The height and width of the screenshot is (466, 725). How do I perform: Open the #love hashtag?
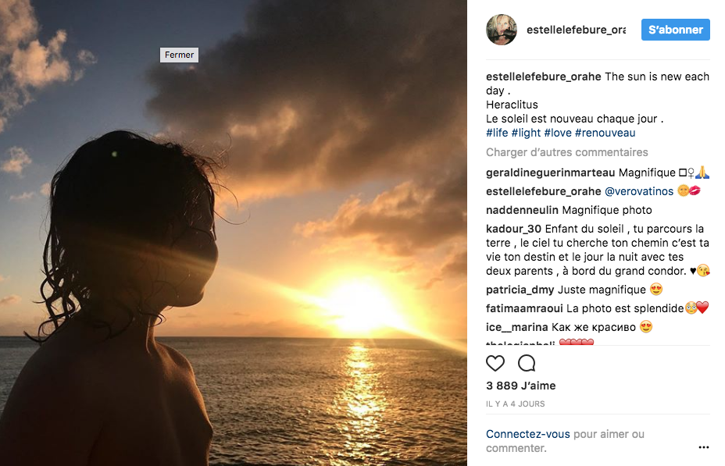557,133
